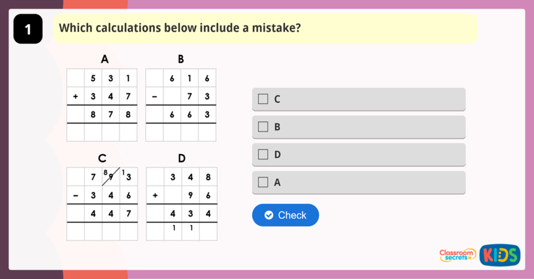Tick the checkbox for option B

click(x=263, y=127)
